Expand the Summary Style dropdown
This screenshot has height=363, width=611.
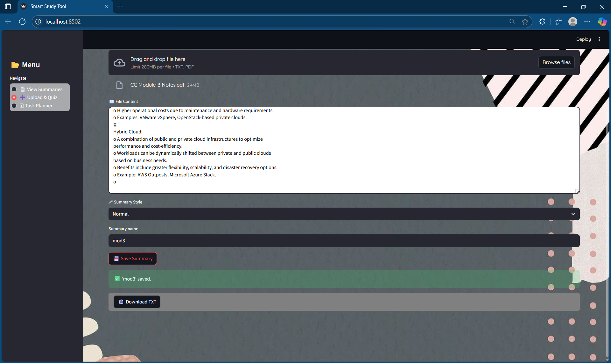click(x=344, y=214)
